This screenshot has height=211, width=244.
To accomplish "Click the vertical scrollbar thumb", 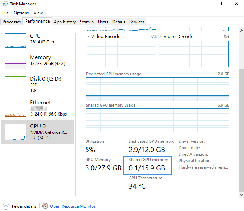I will coord(241,130).
